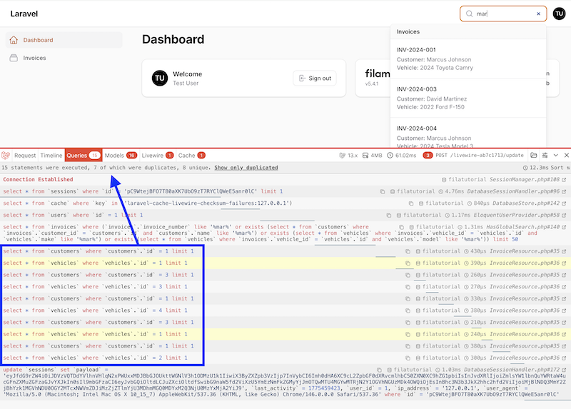The image size is (571, 409).
Task: Close the debugbar with the X icon
Action: [566, 155]
